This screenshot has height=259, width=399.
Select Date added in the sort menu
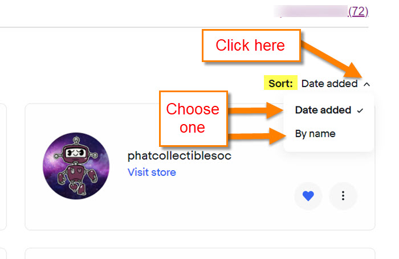tap(323, 110)
